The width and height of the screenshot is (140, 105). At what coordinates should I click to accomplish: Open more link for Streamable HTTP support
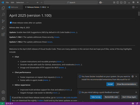[62, 68]
